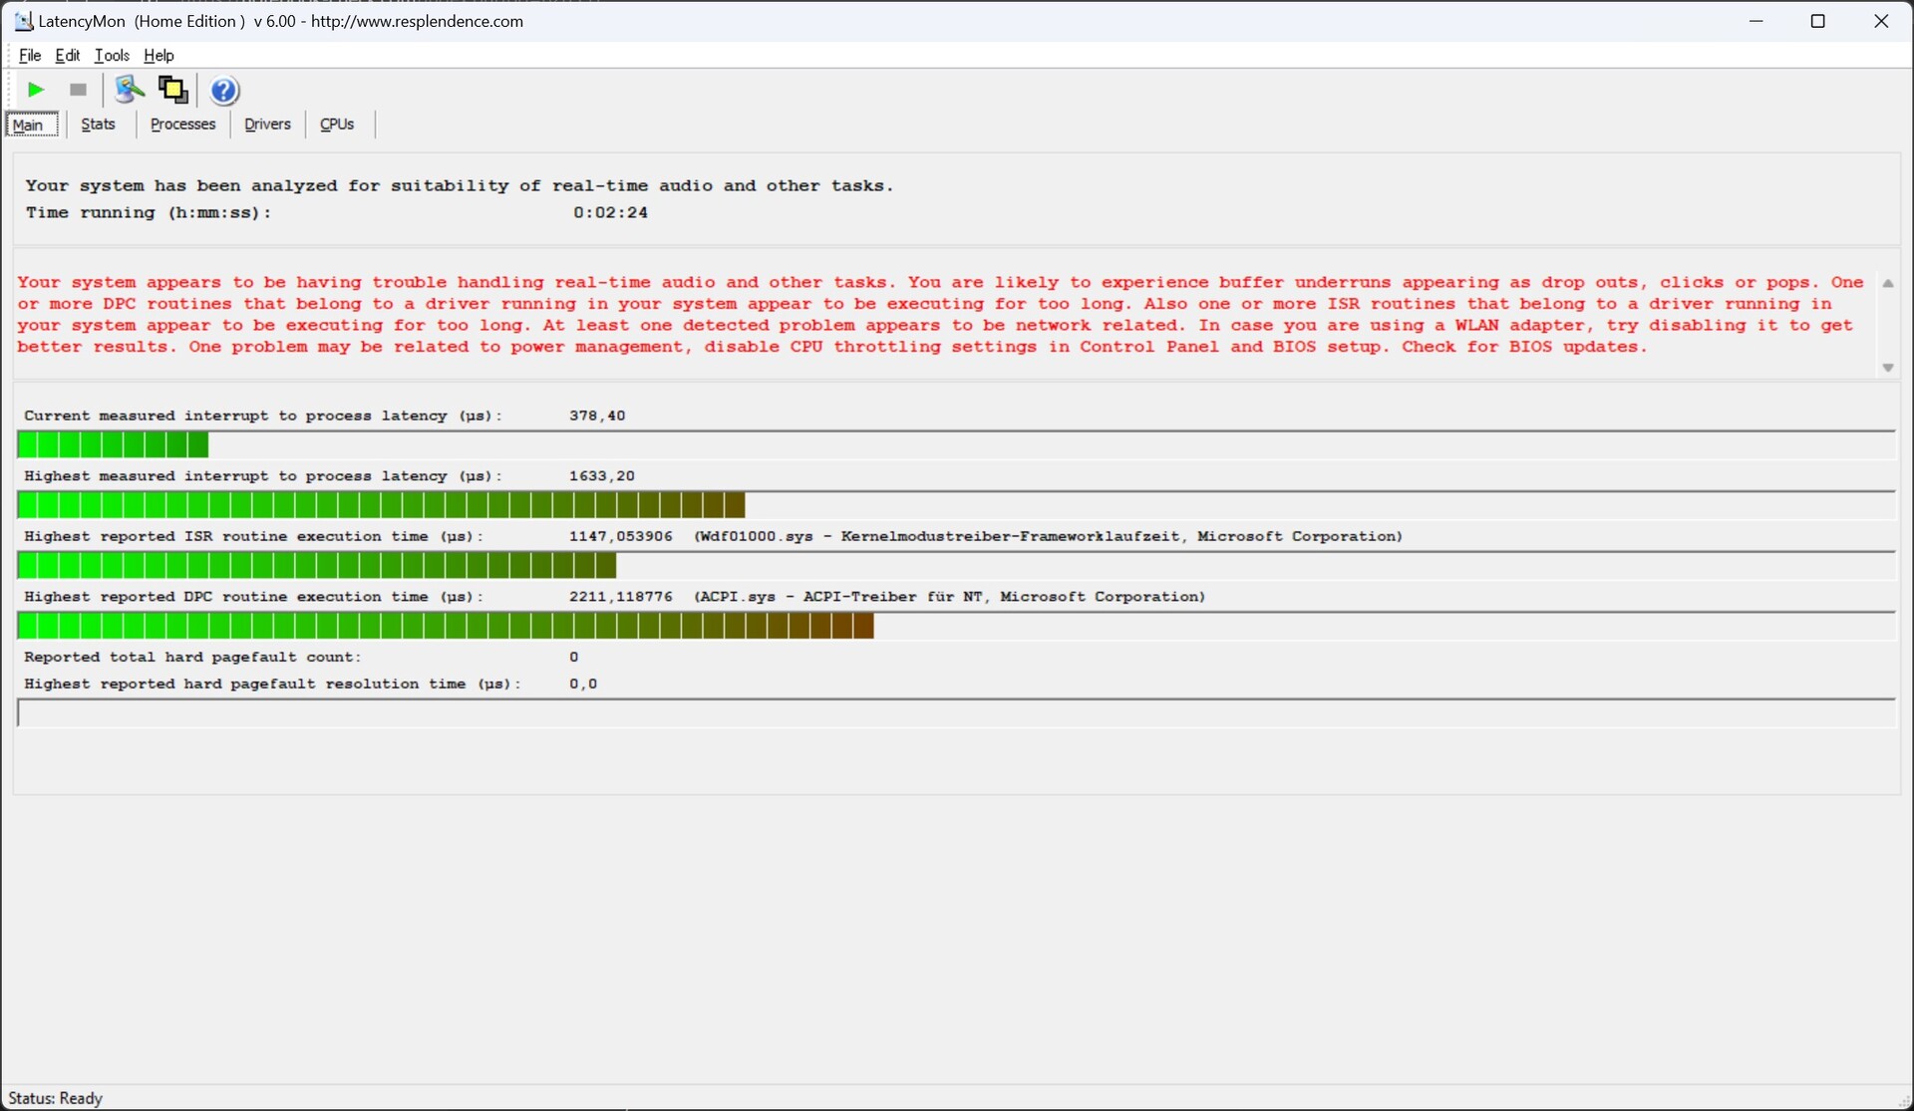Image resolution: width=1914 pixels, height=1111 pixels.
Task: Click the empty pagefault resolution bar
Action: click(955, 713)
